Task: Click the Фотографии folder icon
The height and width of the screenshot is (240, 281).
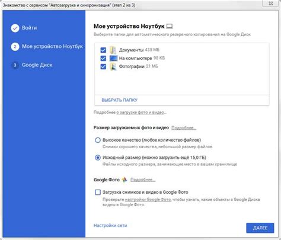Action: 113,66
